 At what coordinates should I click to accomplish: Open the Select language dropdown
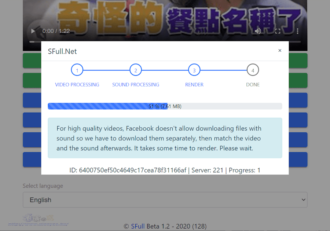click(165, 200)
